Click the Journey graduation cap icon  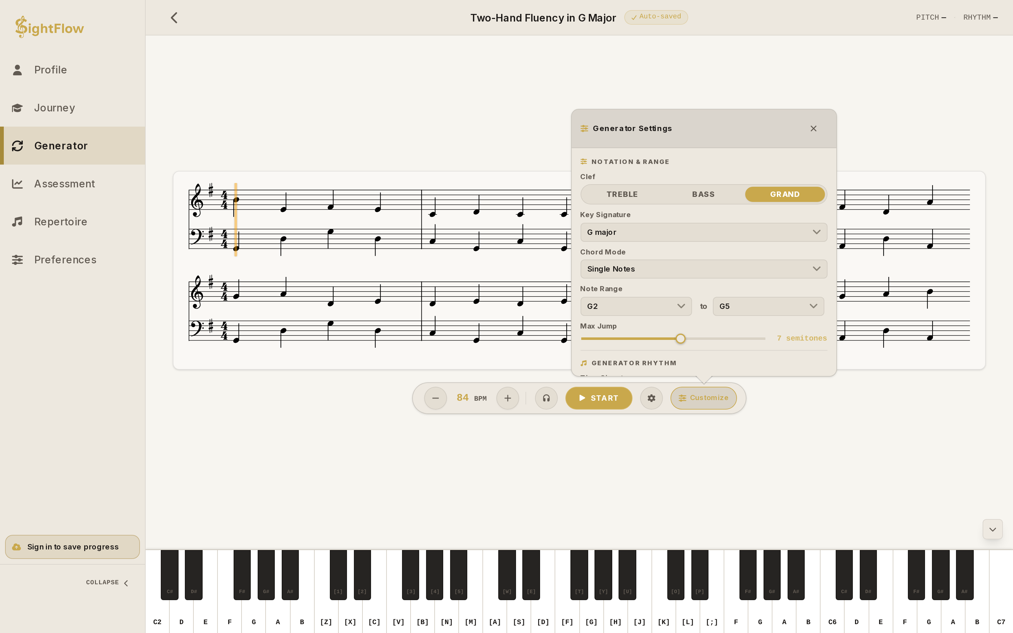tap(17, 108)
